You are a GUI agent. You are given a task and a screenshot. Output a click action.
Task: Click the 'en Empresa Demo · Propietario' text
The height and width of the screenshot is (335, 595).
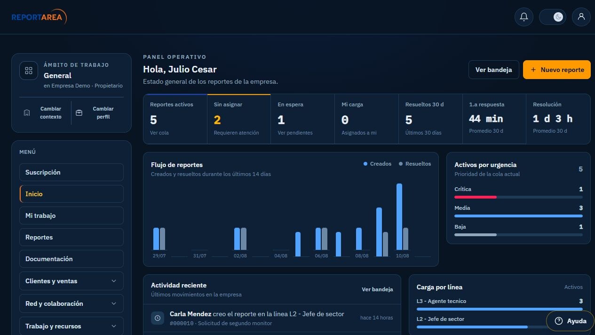coord(83,86)
